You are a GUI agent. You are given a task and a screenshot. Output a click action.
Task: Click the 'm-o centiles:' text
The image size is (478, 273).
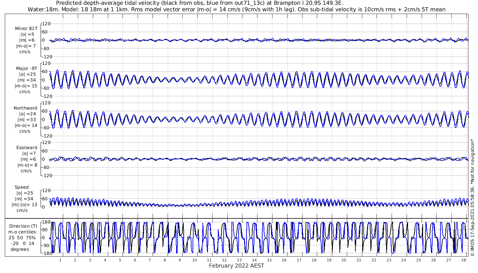[x=23, y=232]
